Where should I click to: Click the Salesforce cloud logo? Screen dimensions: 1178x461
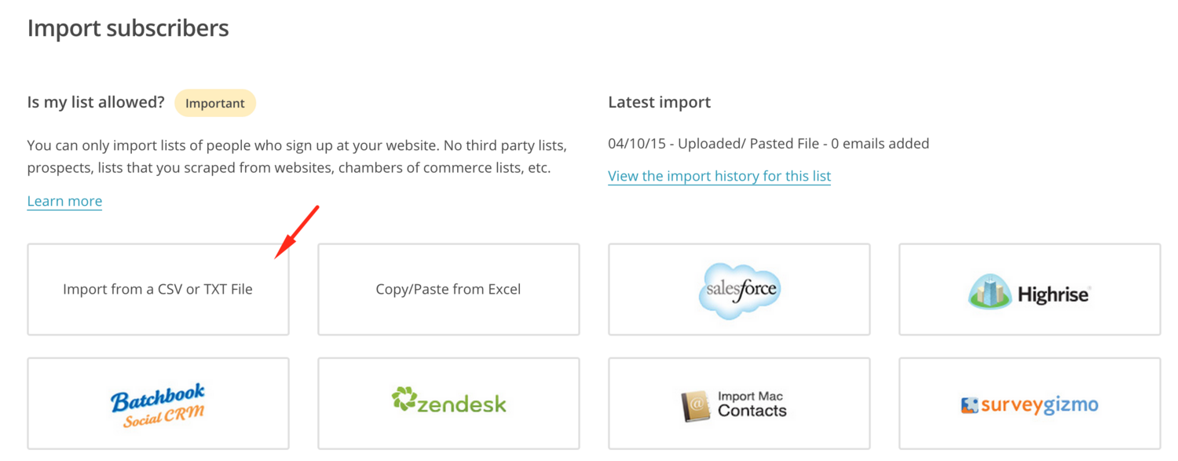738,290
